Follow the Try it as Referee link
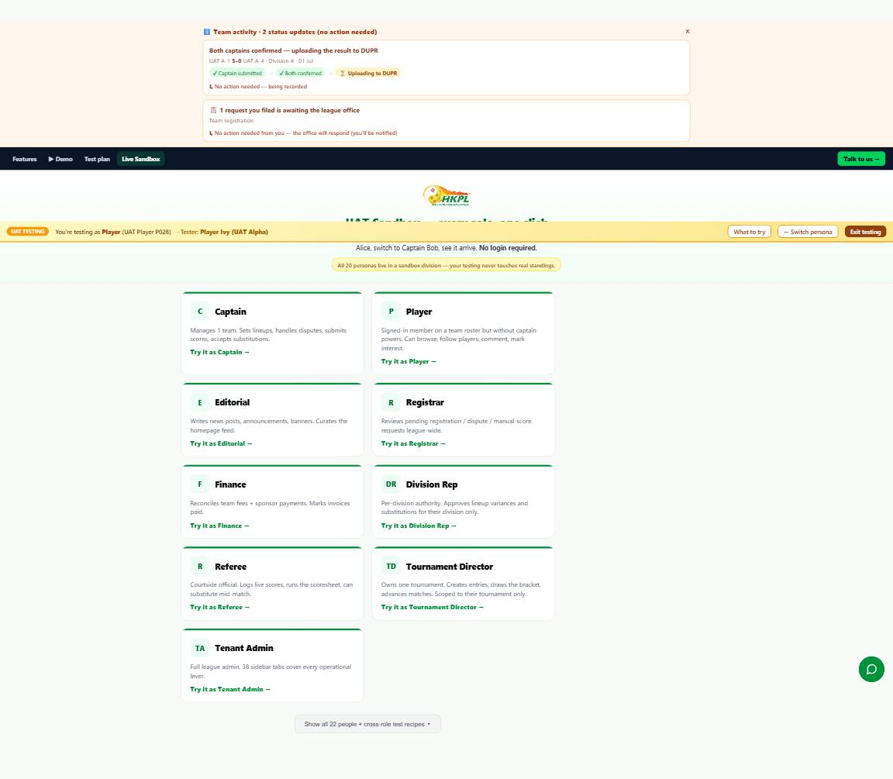This screenshot has width=893, height=779. (219, 607)
